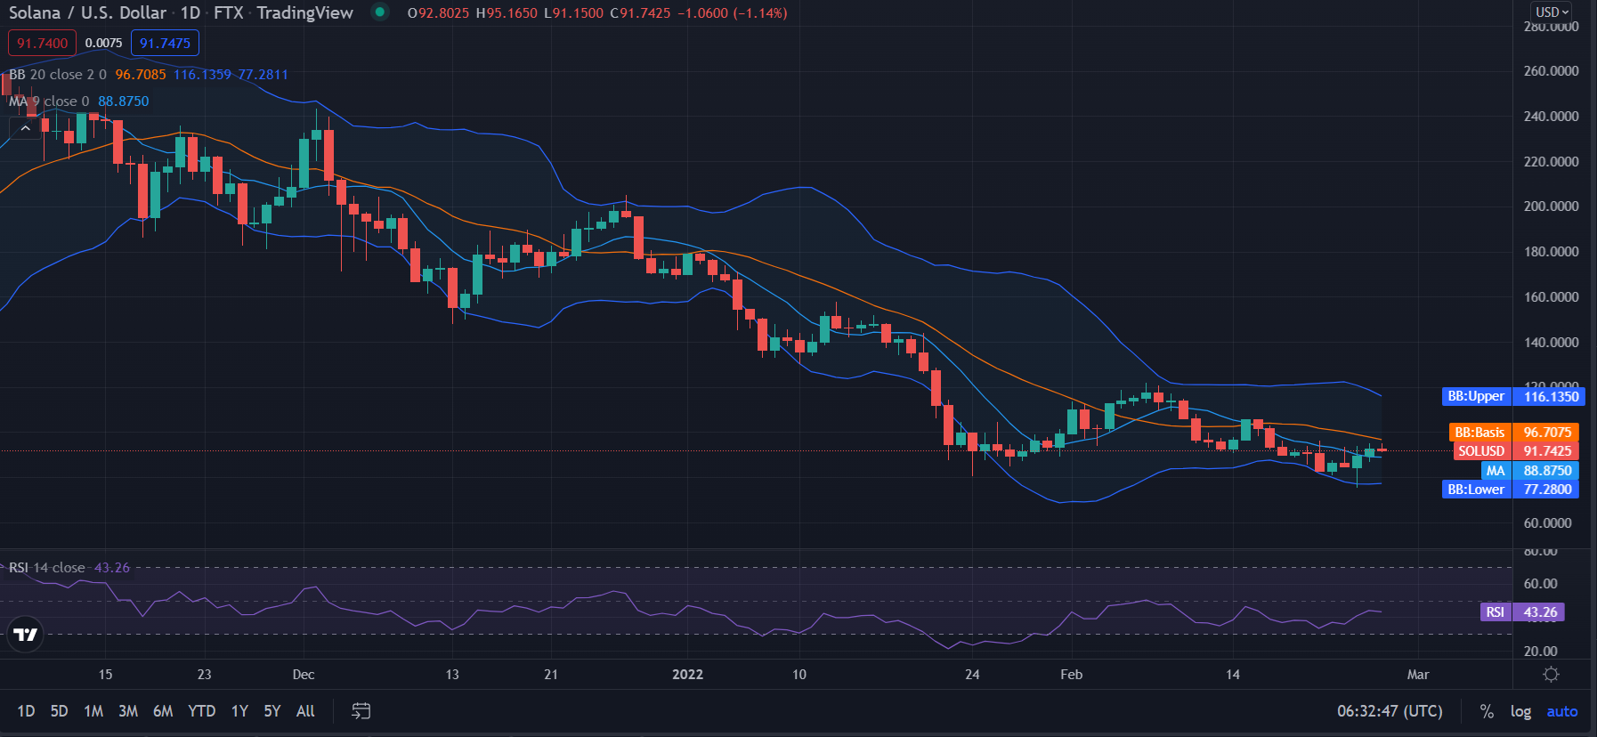Select the BB 20 close indicator legend

click(58, 75)
